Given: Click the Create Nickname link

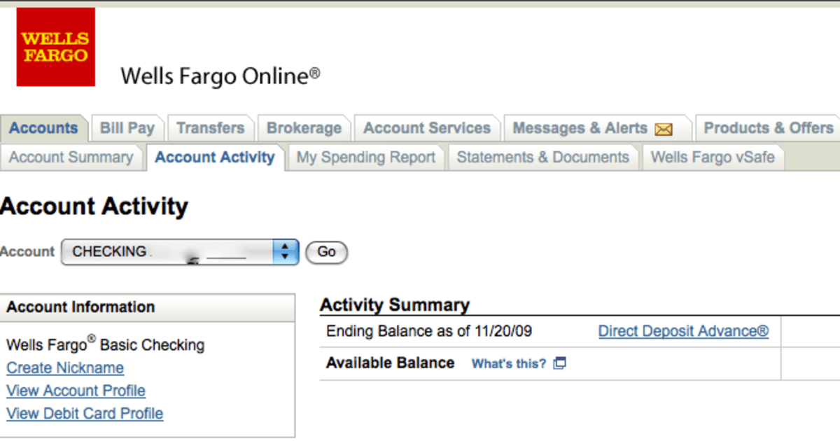Looking at the screenshot, I should pyautogui.click(x=65, y=367).
